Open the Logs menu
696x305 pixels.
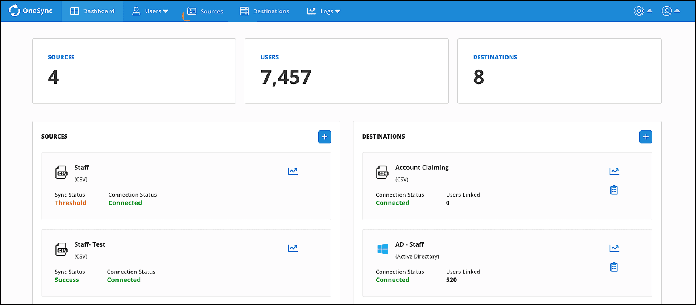324,11
